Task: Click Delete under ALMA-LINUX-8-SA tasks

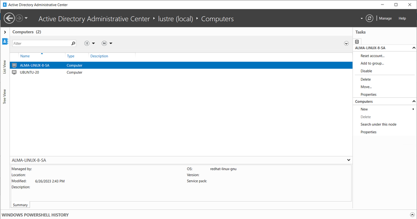Action: (x=365, y=80)
